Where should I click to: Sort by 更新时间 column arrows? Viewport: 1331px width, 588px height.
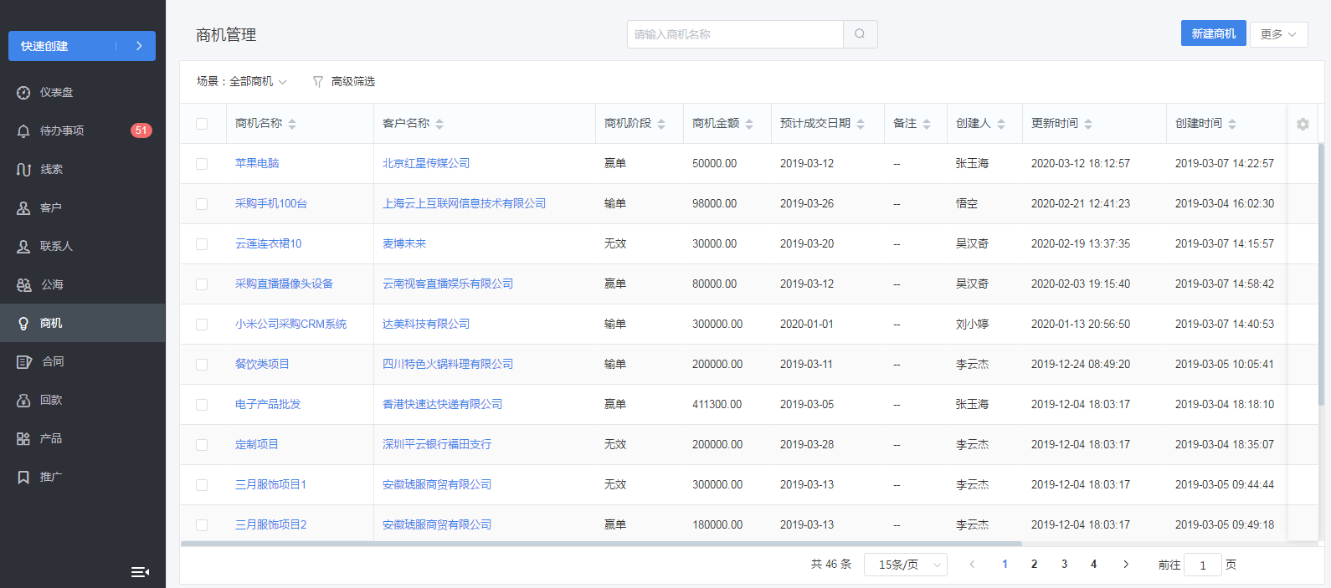[x=1088, y=124]
